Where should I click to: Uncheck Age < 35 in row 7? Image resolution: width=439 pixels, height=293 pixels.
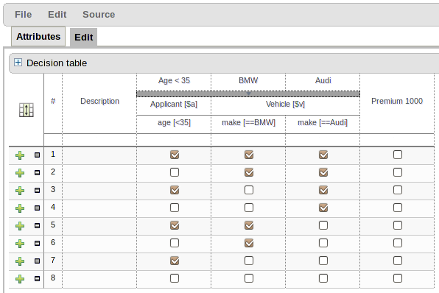click(175, 261)
